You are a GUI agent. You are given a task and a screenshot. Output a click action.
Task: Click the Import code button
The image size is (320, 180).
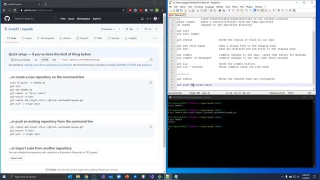pyautogui.click(x=16, y=158)
